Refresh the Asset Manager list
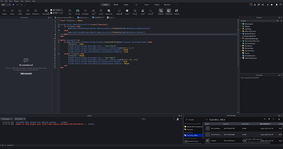The height and width of the screenshot is (149, 283). [x=265, y=119]
